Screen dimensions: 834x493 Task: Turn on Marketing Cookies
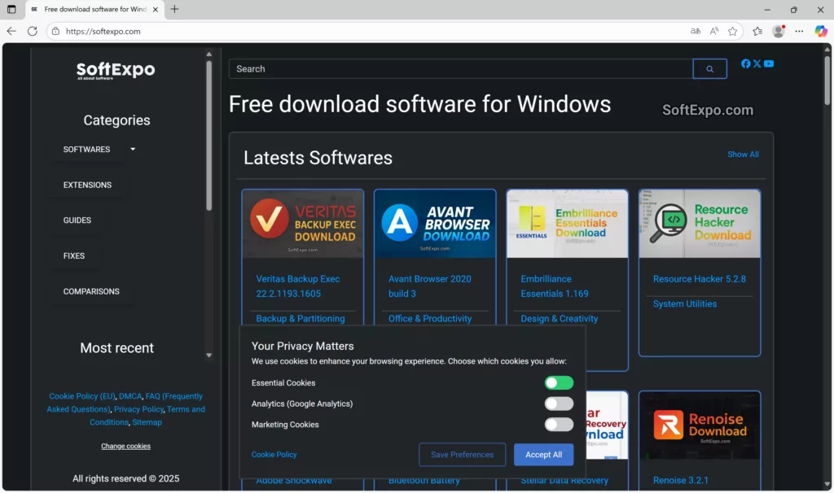click(558, 424)
